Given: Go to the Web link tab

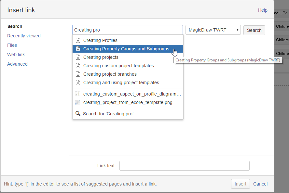Looking at the screenshot, I should click(x=16, y=55).
